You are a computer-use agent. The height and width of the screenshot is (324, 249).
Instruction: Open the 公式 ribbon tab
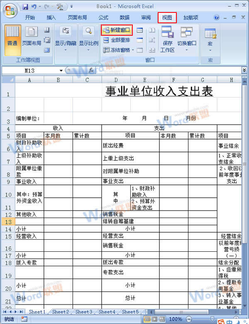click(x=103, y=17)
